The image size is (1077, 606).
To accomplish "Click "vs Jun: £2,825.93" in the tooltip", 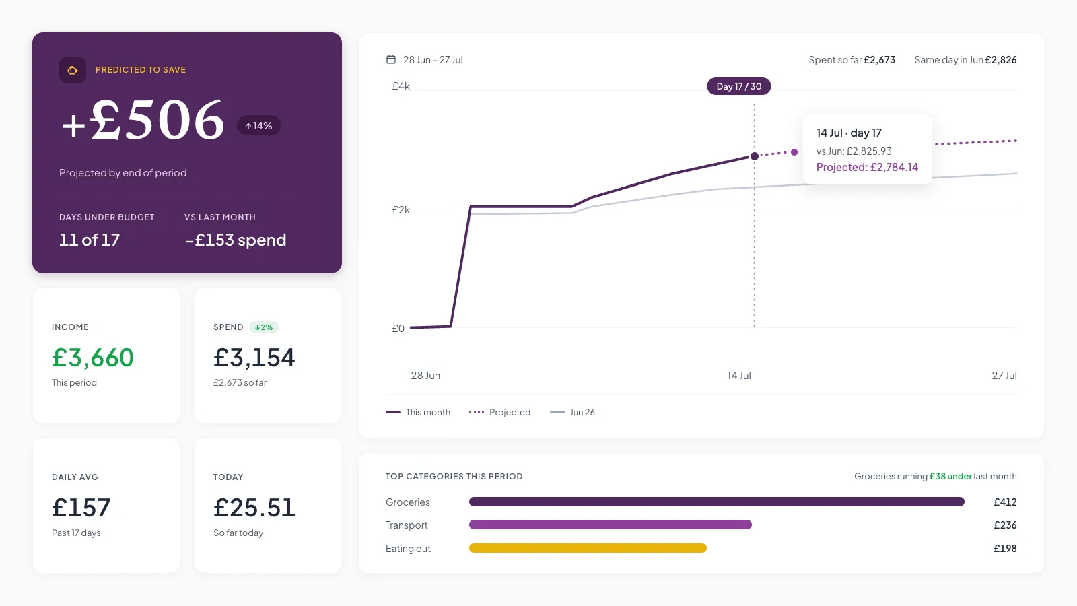I will [854, 151].
